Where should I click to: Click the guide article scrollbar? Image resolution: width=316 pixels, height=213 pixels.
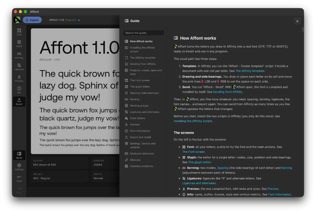(x=303, y=30)
